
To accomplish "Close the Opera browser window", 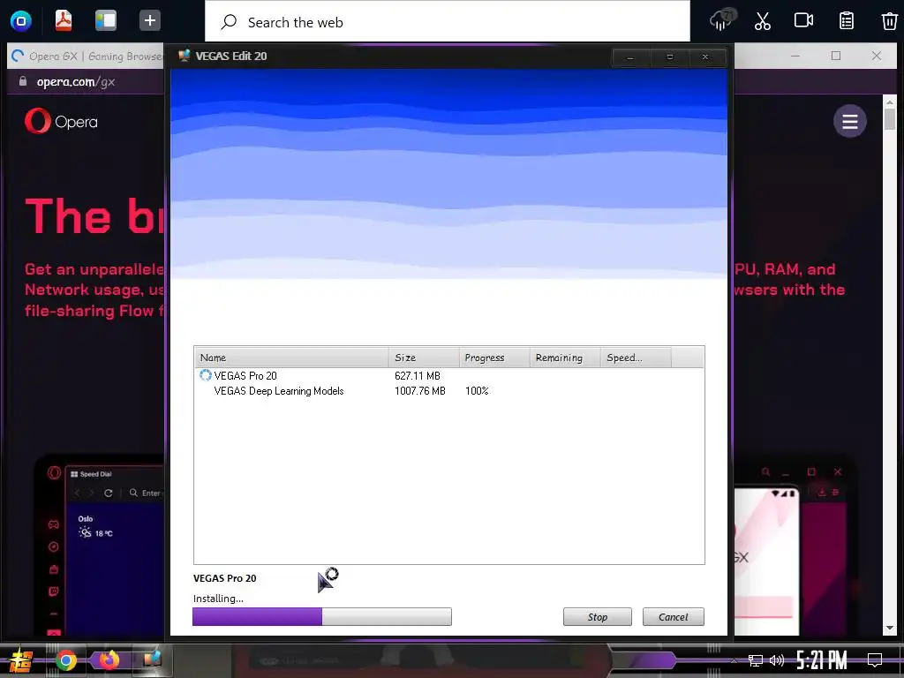I will tap(877, 56).
